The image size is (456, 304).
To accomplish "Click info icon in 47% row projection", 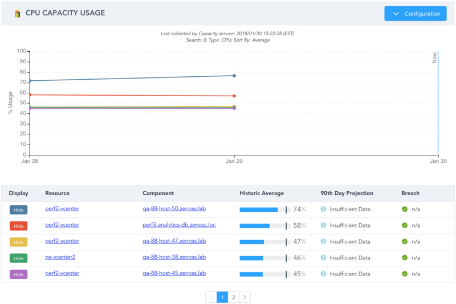I will 323,241.
